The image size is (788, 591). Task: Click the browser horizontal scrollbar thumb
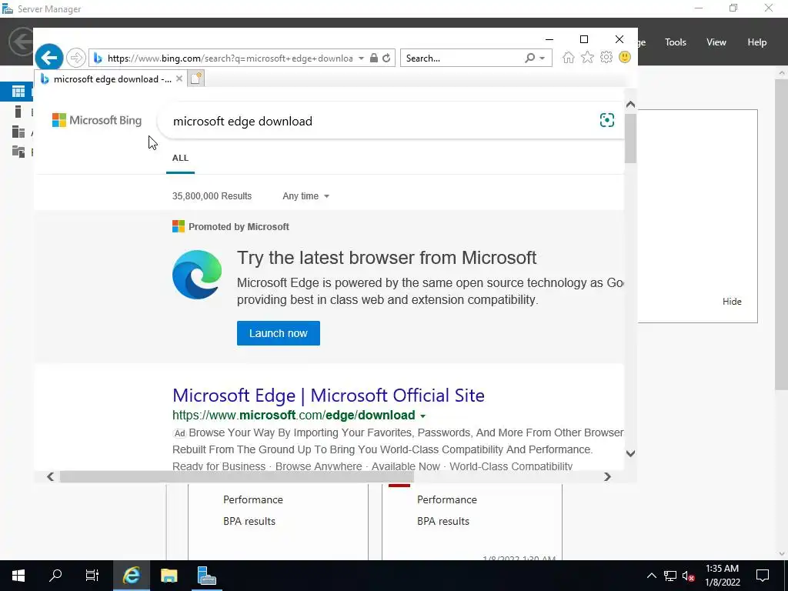(x=237, y=476)
